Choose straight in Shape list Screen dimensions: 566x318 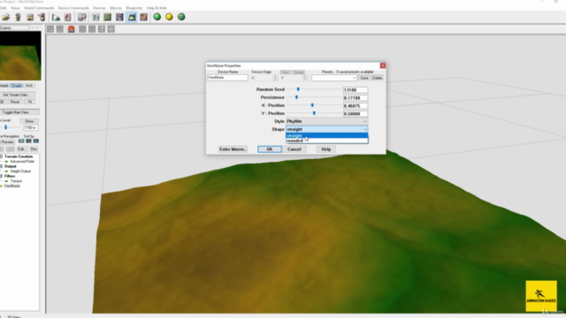tap(326, 135)
